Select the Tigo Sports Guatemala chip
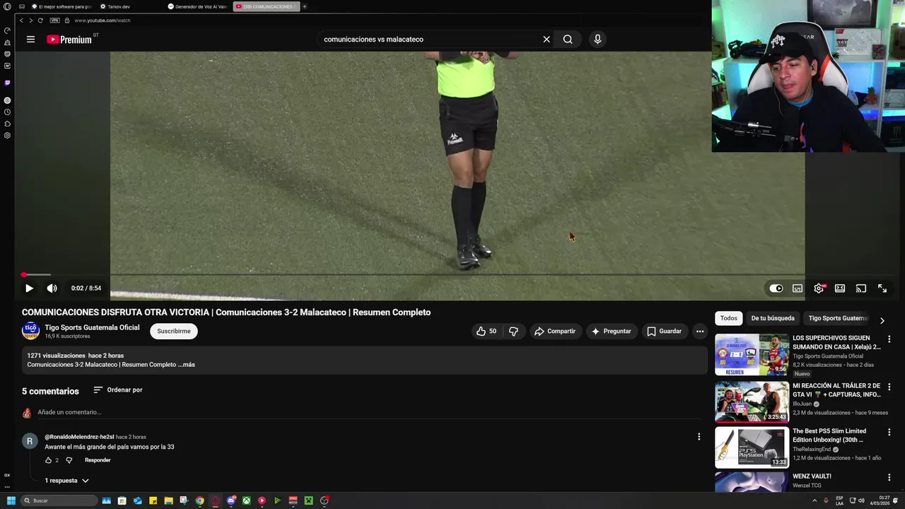This screenshot has height=509, width=905. coord(838,318)
